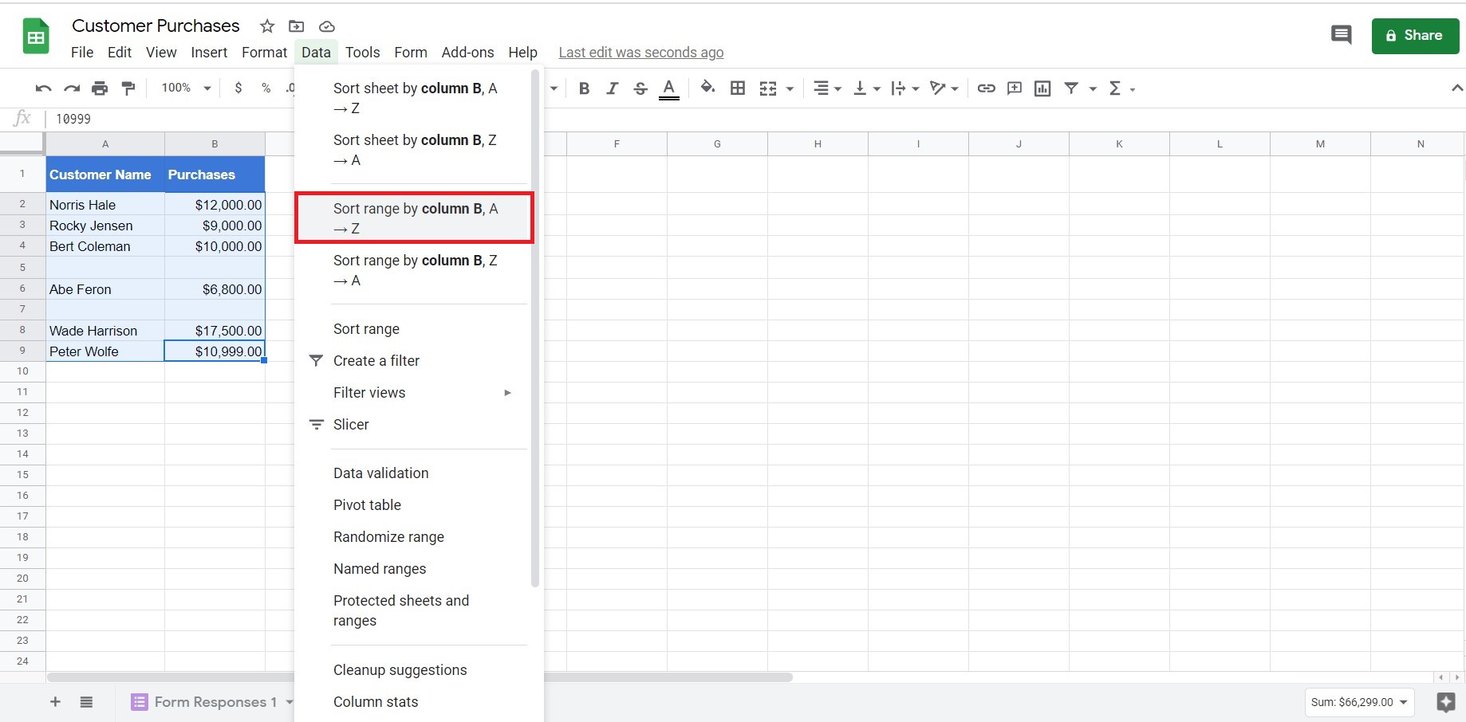Image resolution: width=1466 pixels, height=722 pixels.
Task: Enable text color formatting
Action: [x=668, y=88]
